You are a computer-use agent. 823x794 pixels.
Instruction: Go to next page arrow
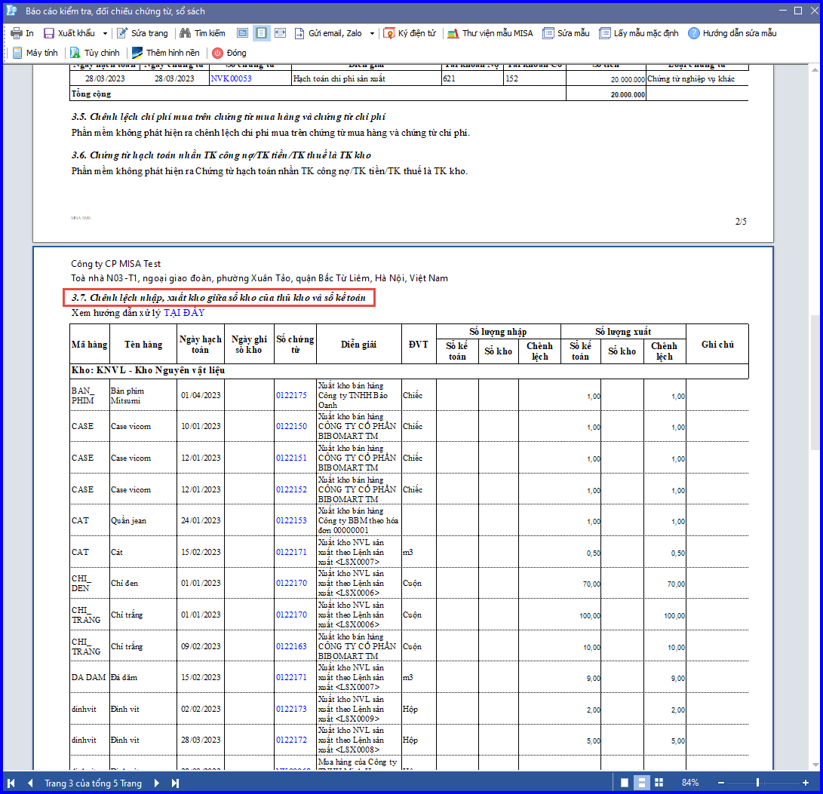[x=156, y=783]
